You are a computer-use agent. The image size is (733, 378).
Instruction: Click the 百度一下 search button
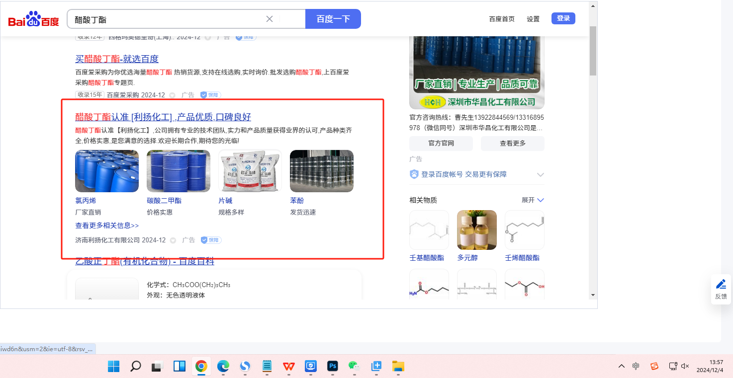tap(333, 19)
